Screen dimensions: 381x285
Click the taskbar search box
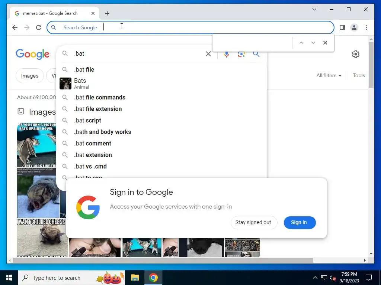(71, 278)
